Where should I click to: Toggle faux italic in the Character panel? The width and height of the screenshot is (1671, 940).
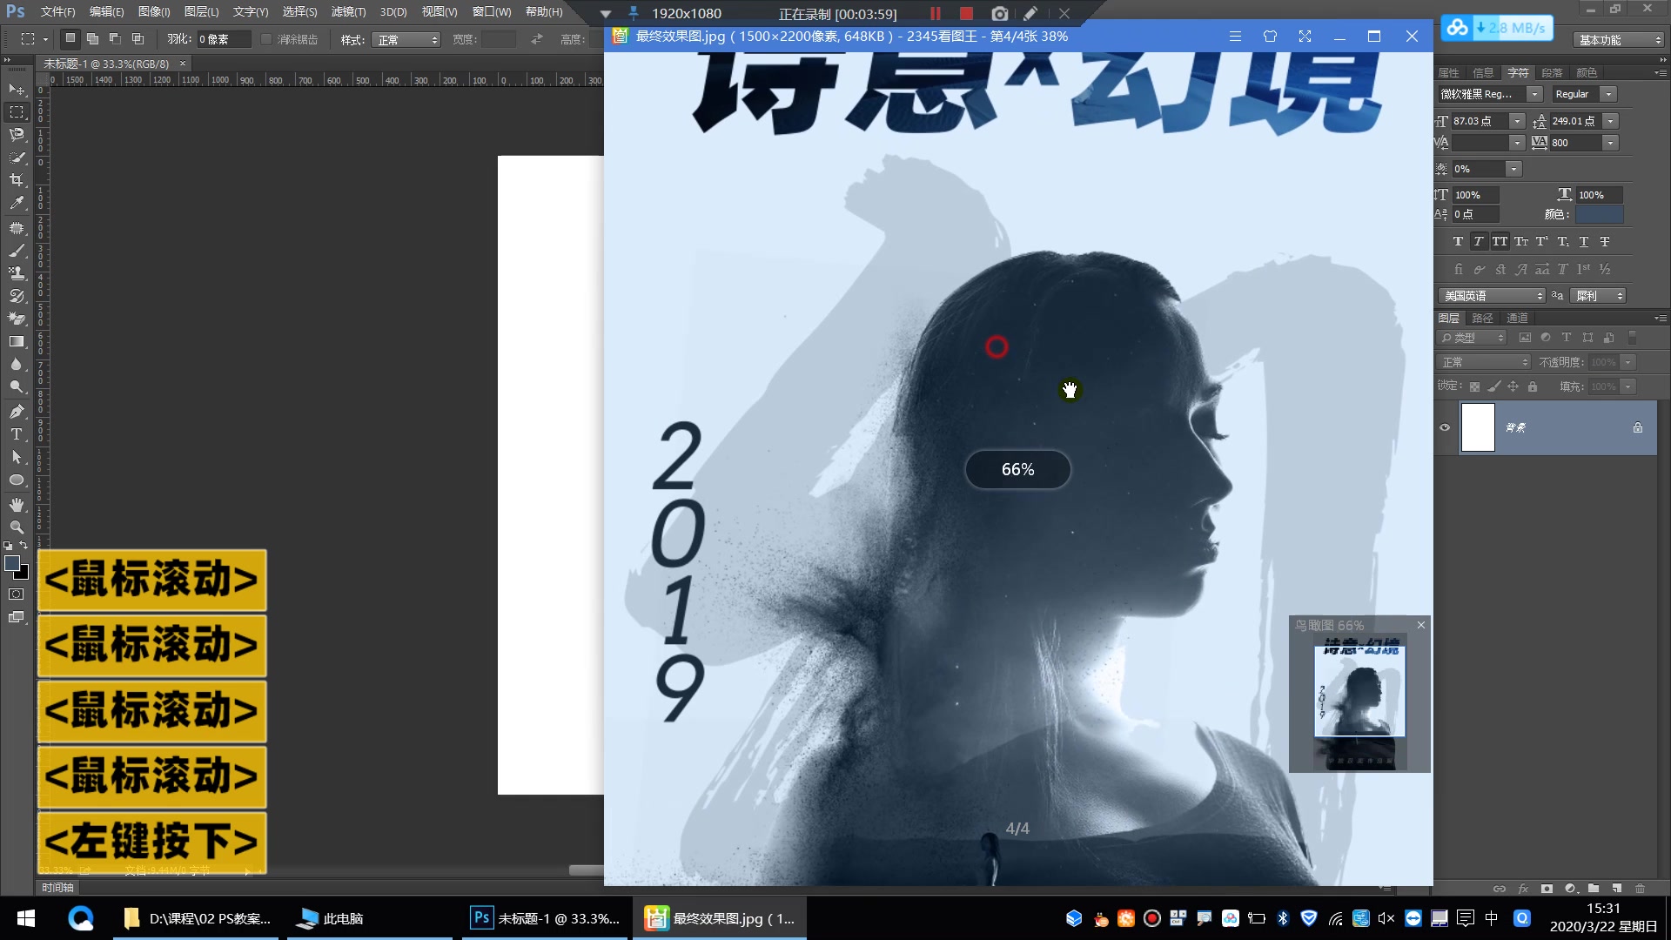1479,242
